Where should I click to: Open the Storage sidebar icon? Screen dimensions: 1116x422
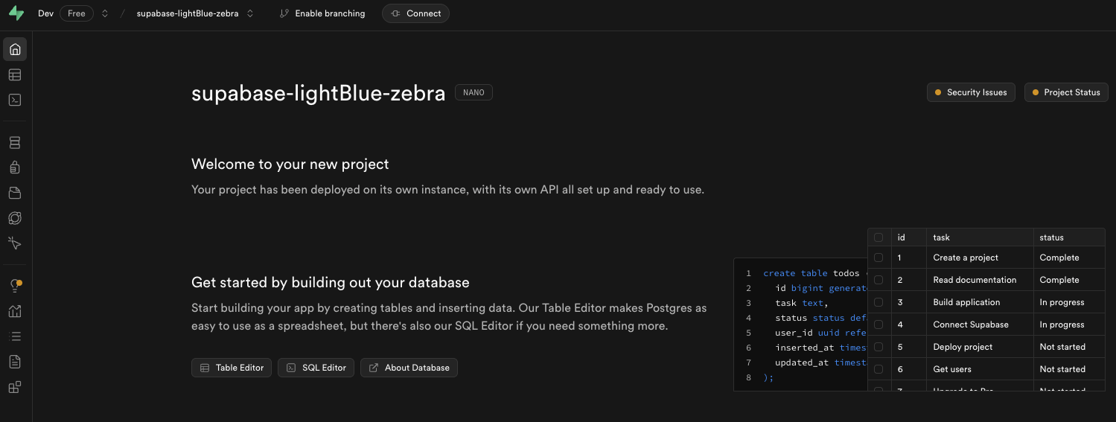15,193
